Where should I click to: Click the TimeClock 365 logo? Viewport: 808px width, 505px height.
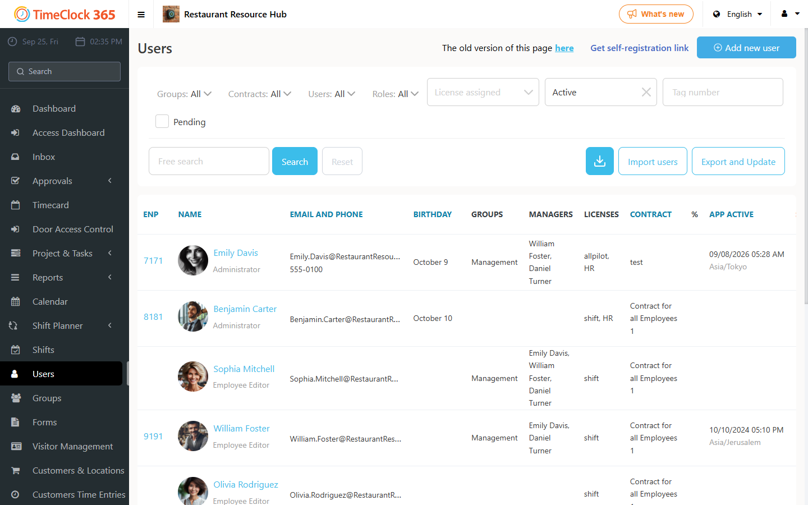click(x=65, y=14)
